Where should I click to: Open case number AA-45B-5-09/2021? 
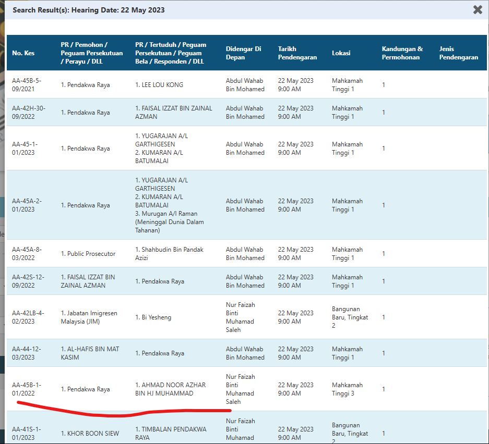tap(27, 85)
